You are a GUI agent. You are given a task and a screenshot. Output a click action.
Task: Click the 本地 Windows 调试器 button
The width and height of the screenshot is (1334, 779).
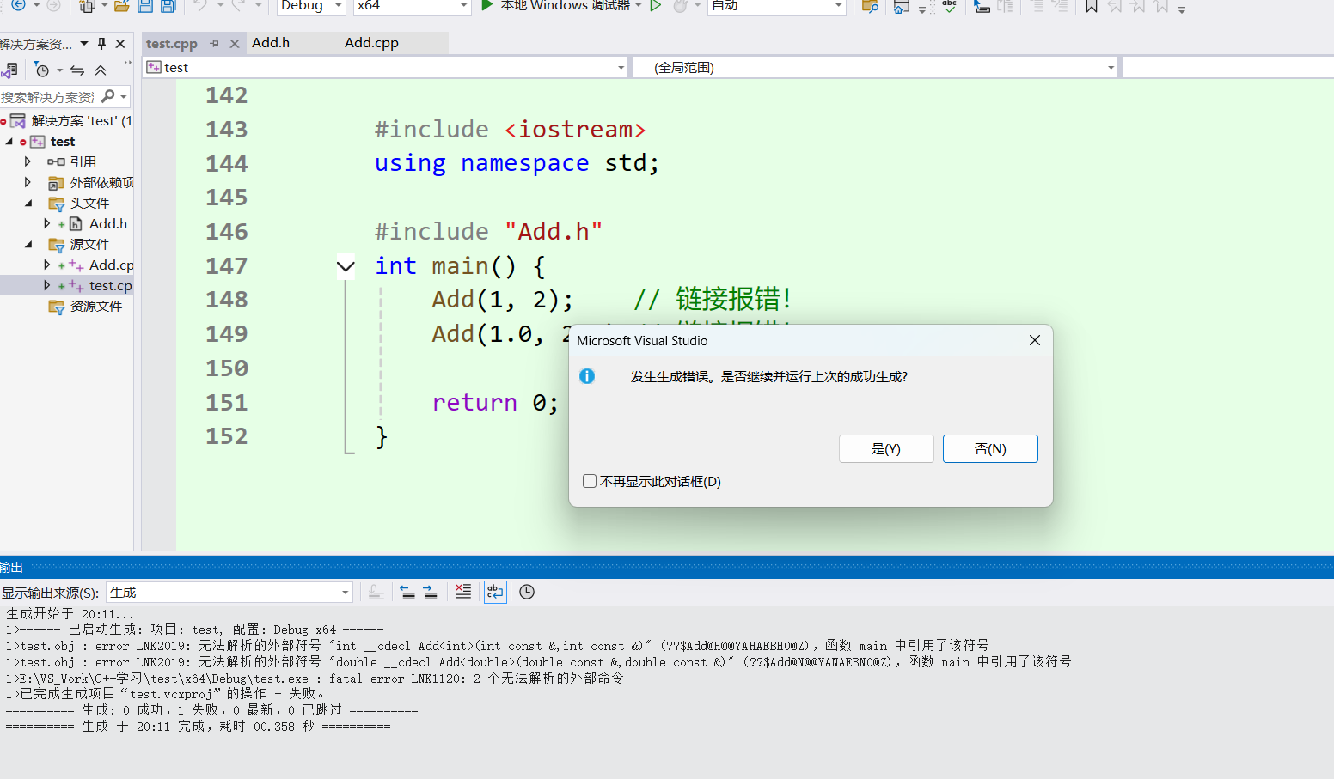pos(565,5)
